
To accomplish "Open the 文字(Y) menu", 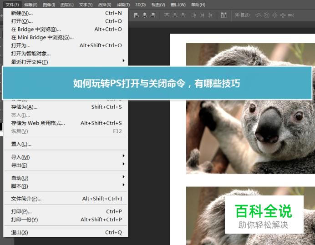I will pyautogui.click(x=86, y=5).
